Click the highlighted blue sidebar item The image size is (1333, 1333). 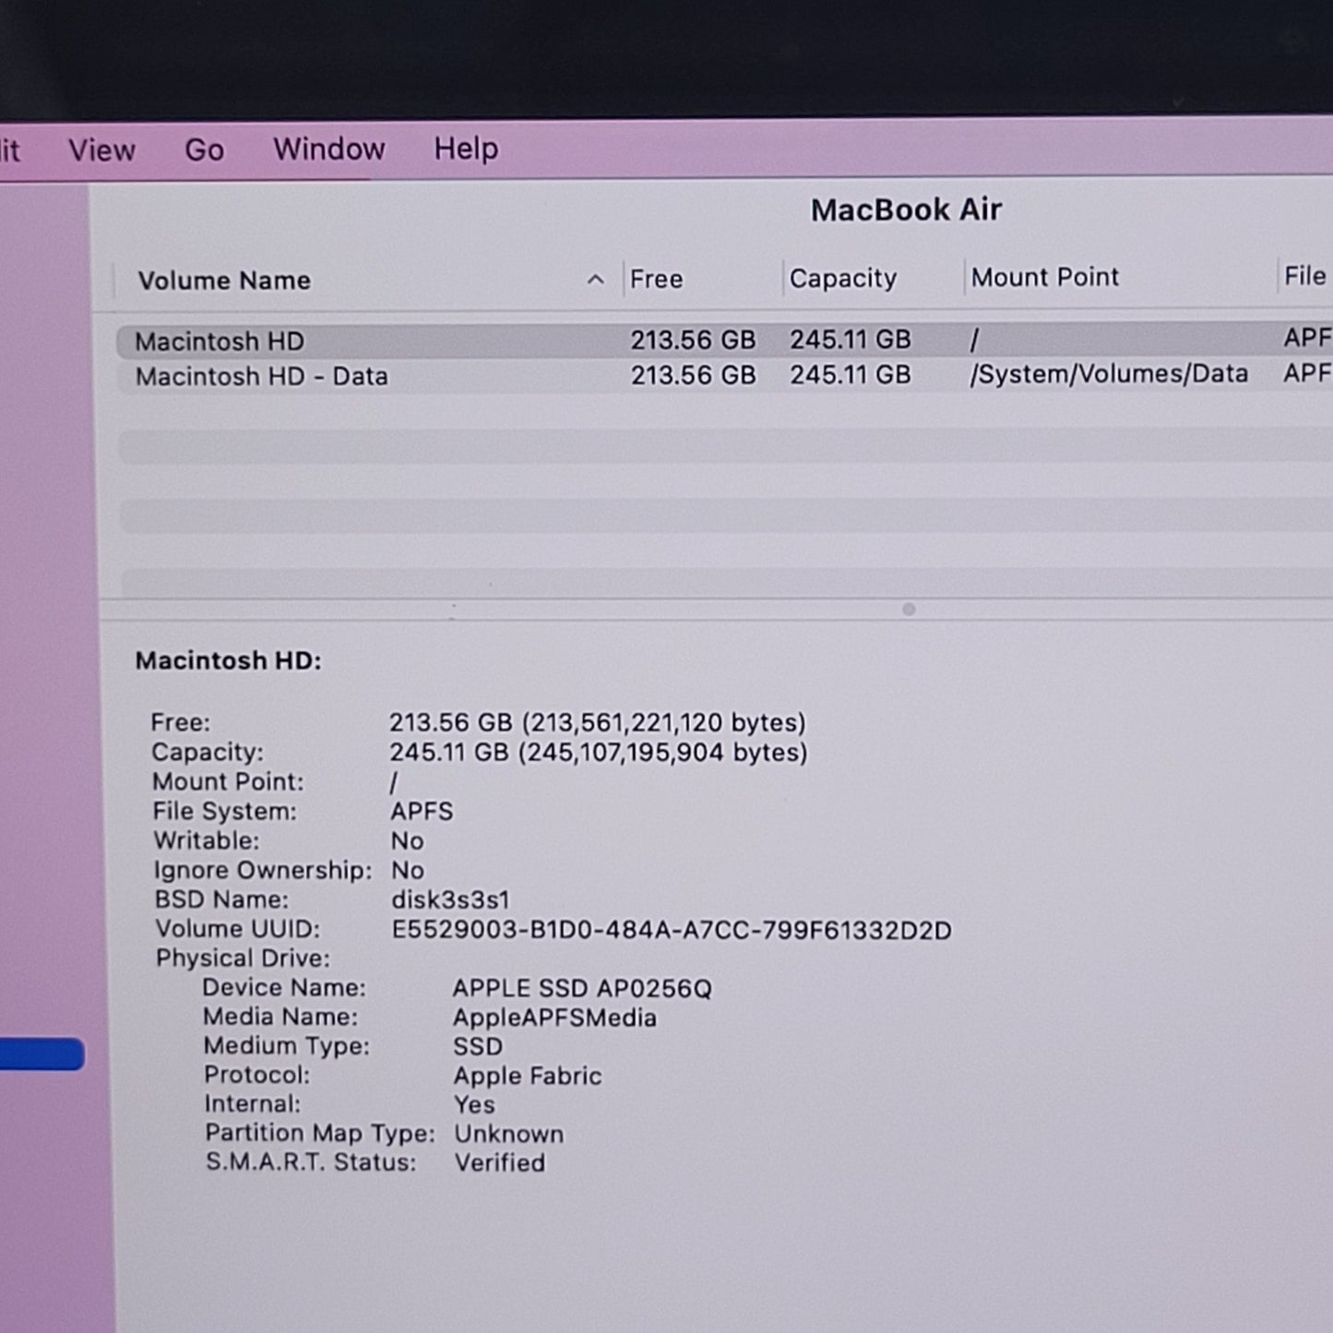click(x=42, y=1053)
